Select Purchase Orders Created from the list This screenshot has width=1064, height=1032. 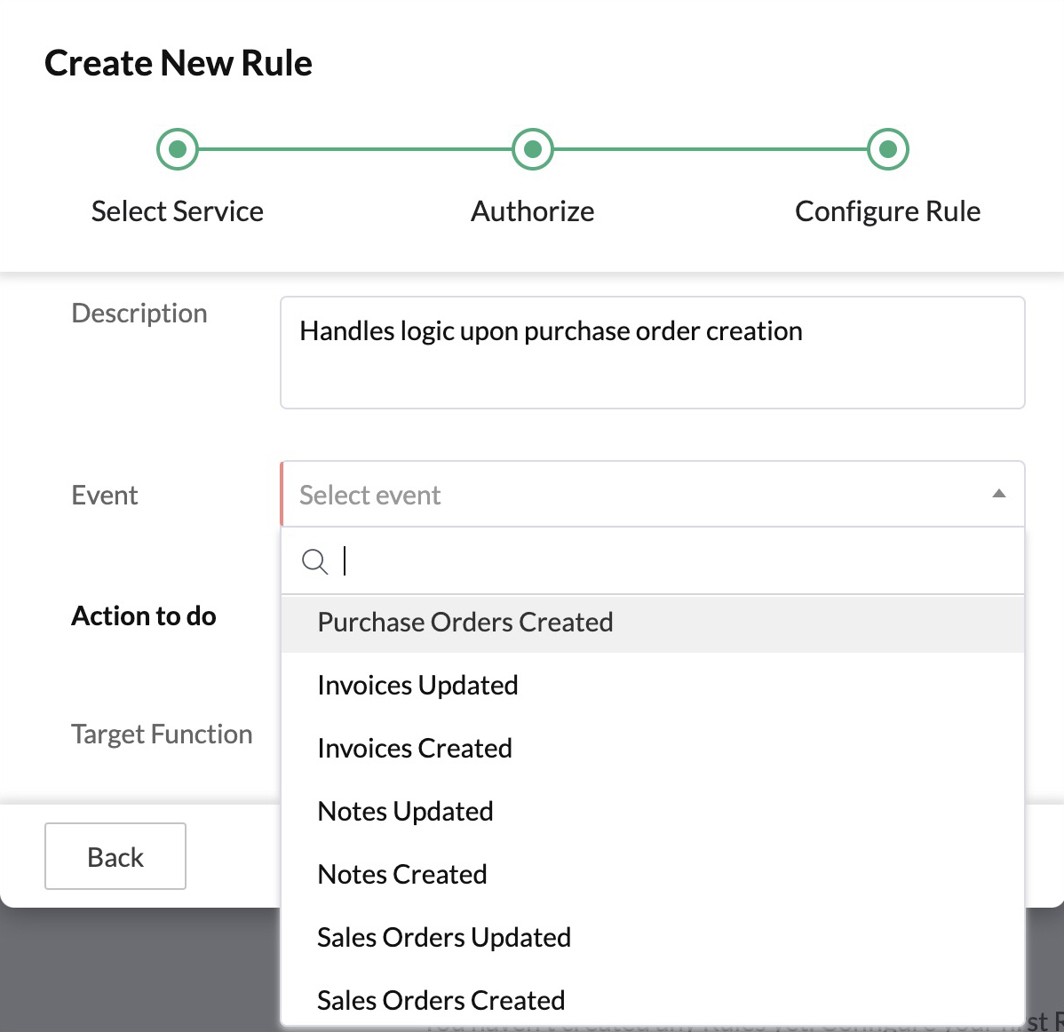465,623
